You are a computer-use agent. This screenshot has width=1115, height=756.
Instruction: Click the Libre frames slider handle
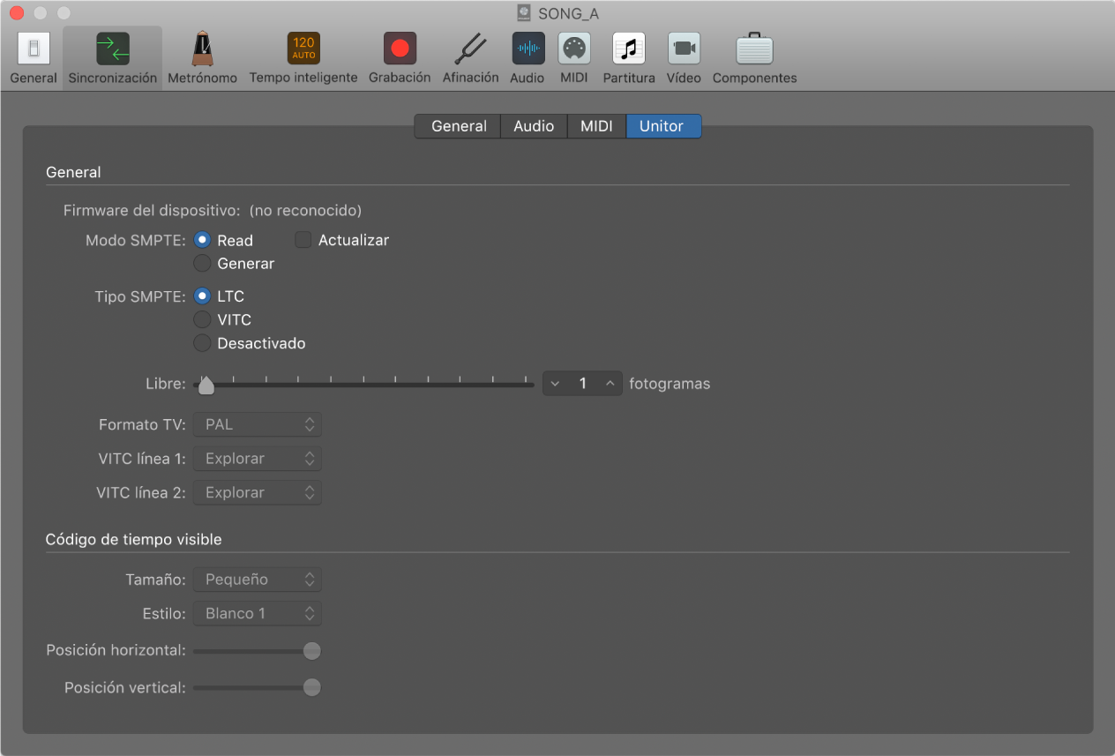(206, 385)
